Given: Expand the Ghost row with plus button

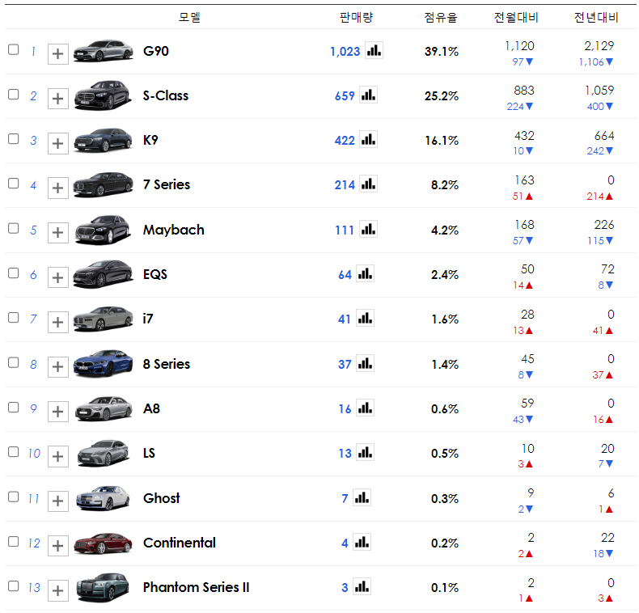Looking at the screenshot, I should pyautogui.click(x=58, y=501).
